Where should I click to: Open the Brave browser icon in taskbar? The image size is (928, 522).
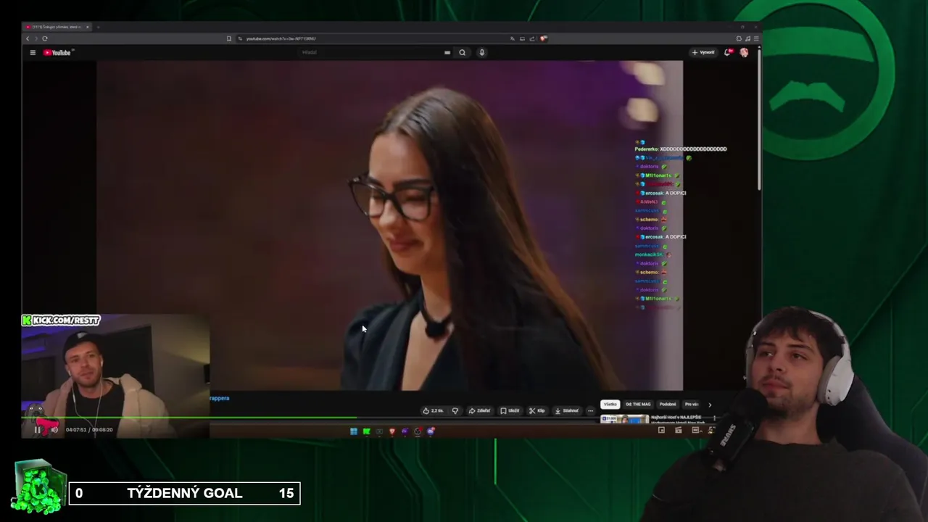click(392, 431)
